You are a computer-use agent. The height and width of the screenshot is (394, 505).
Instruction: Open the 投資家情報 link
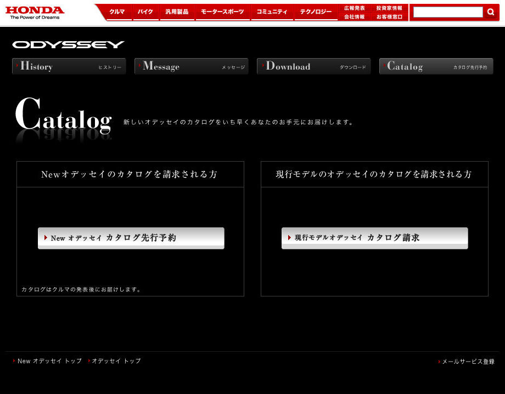(389, 8)
